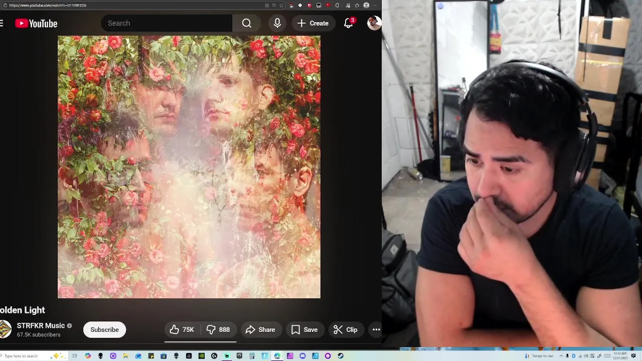Open the YouTube home logo
Image resolution: width=642 pixels, height=361 pixels.
[36, 24]
